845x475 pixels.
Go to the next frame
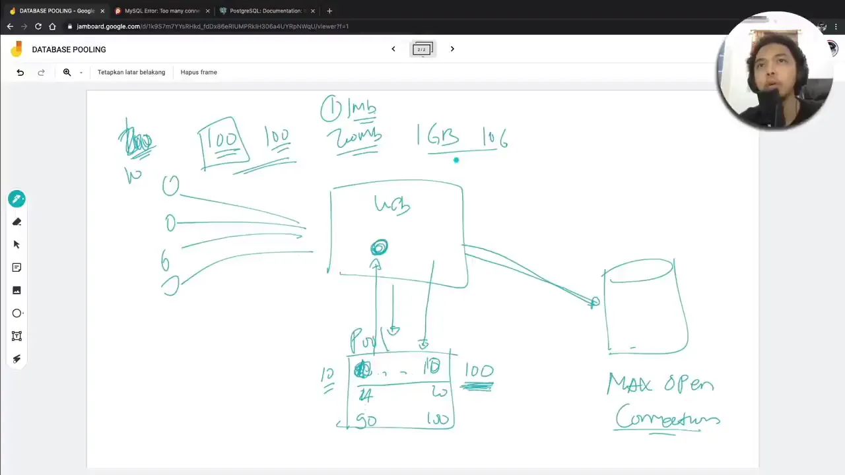tap(452, 49)
